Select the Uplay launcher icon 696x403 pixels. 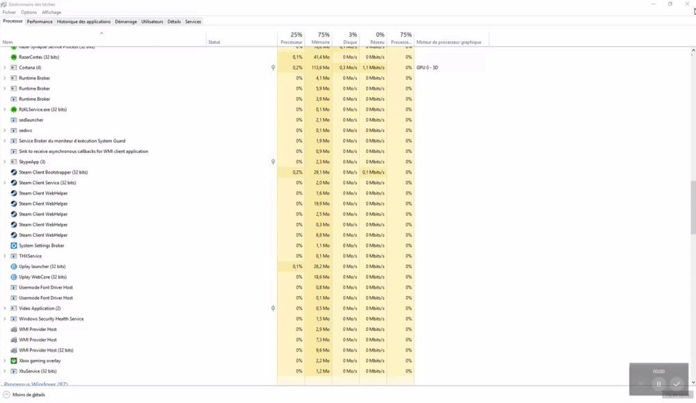click(14, 266)
